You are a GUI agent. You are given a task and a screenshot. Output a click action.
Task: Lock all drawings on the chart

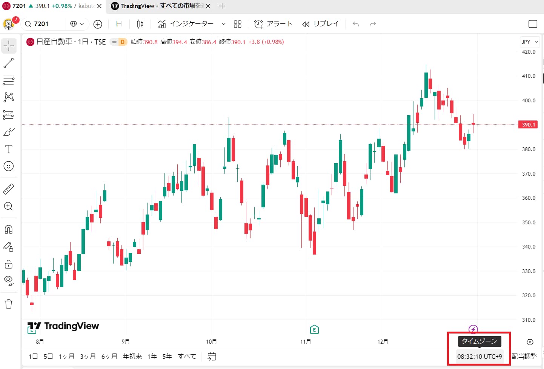[9, 264]
